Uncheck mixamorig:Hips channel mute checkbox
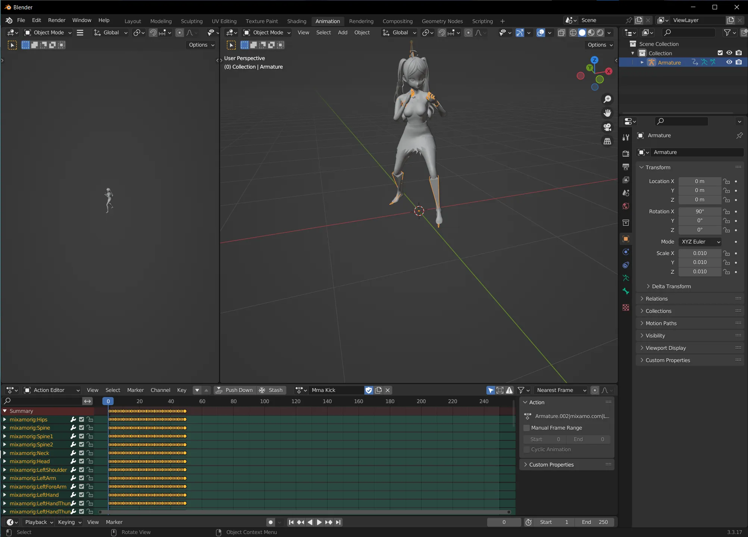 coord(81,420)
